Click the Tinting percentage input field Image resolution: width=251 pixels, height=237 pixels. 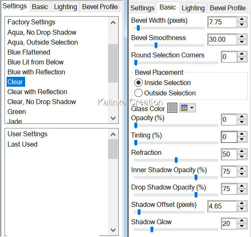point(229,137)
